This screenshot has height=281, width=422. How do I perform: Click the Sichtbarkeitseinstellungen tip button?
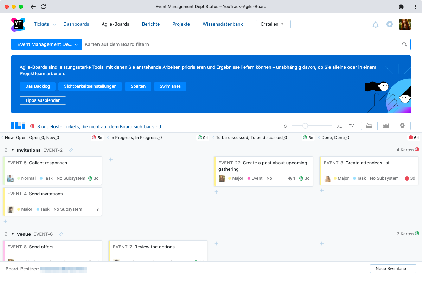(90, 86)
